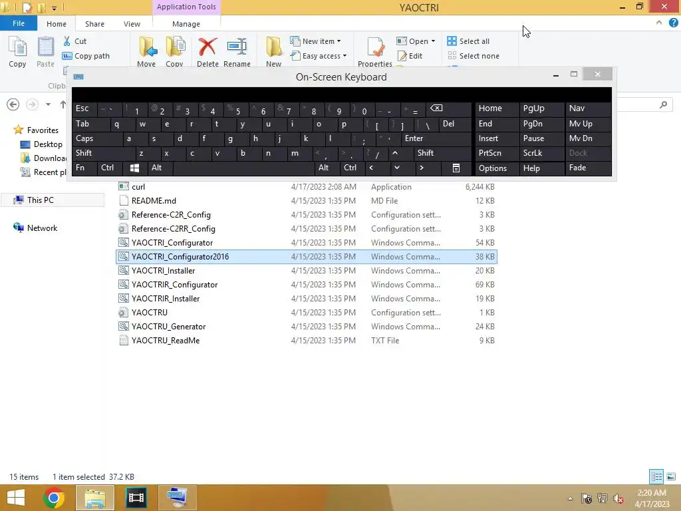Screen dimensions: 681x511
Task: Switch to the View tab
Action: click(x=132, y=24)
